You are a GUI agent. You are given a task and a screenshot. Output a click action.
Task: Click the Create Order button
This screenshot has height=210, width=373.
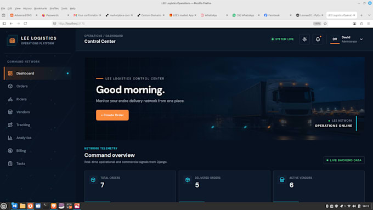coord(112,115)
